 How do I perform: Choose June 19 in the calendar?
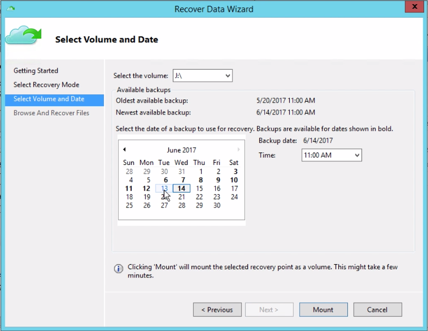pos(147,197)
